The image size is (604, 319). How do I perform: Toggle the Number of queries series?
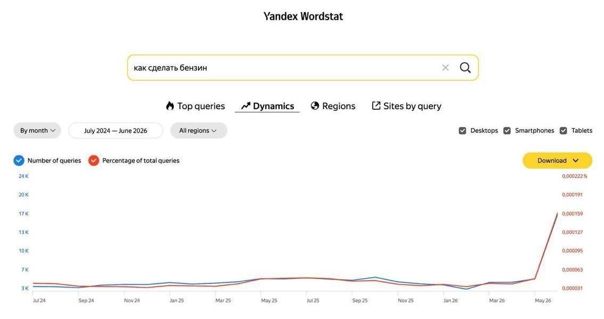[19, 161]
